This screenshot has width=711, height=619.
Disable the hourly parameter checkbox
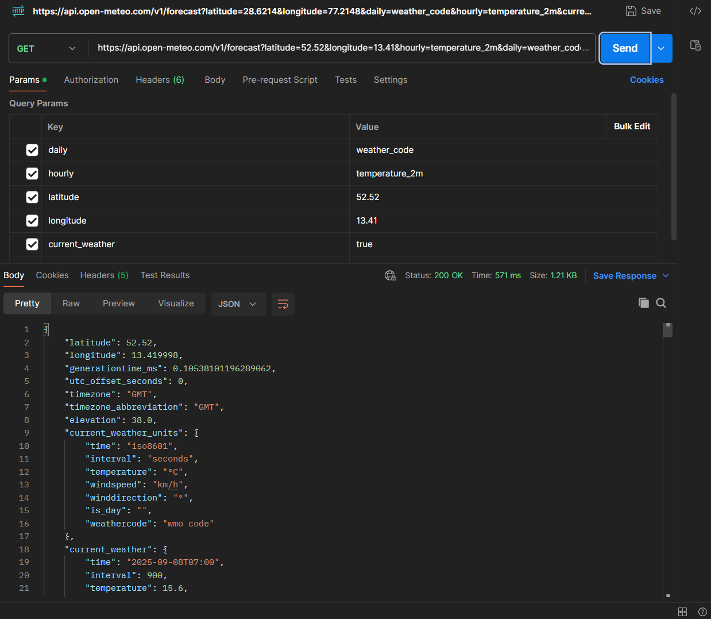point(32,173)
